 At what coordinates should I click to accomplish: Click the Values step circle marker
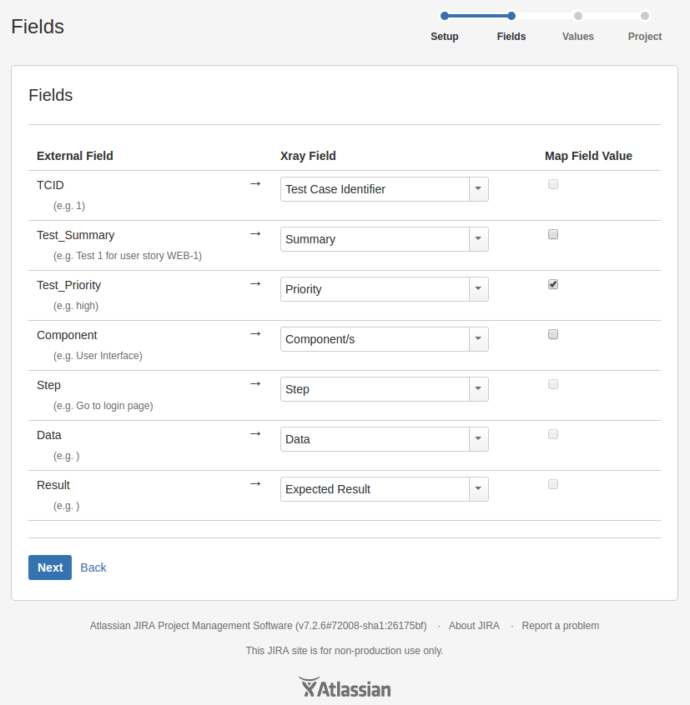578,16
